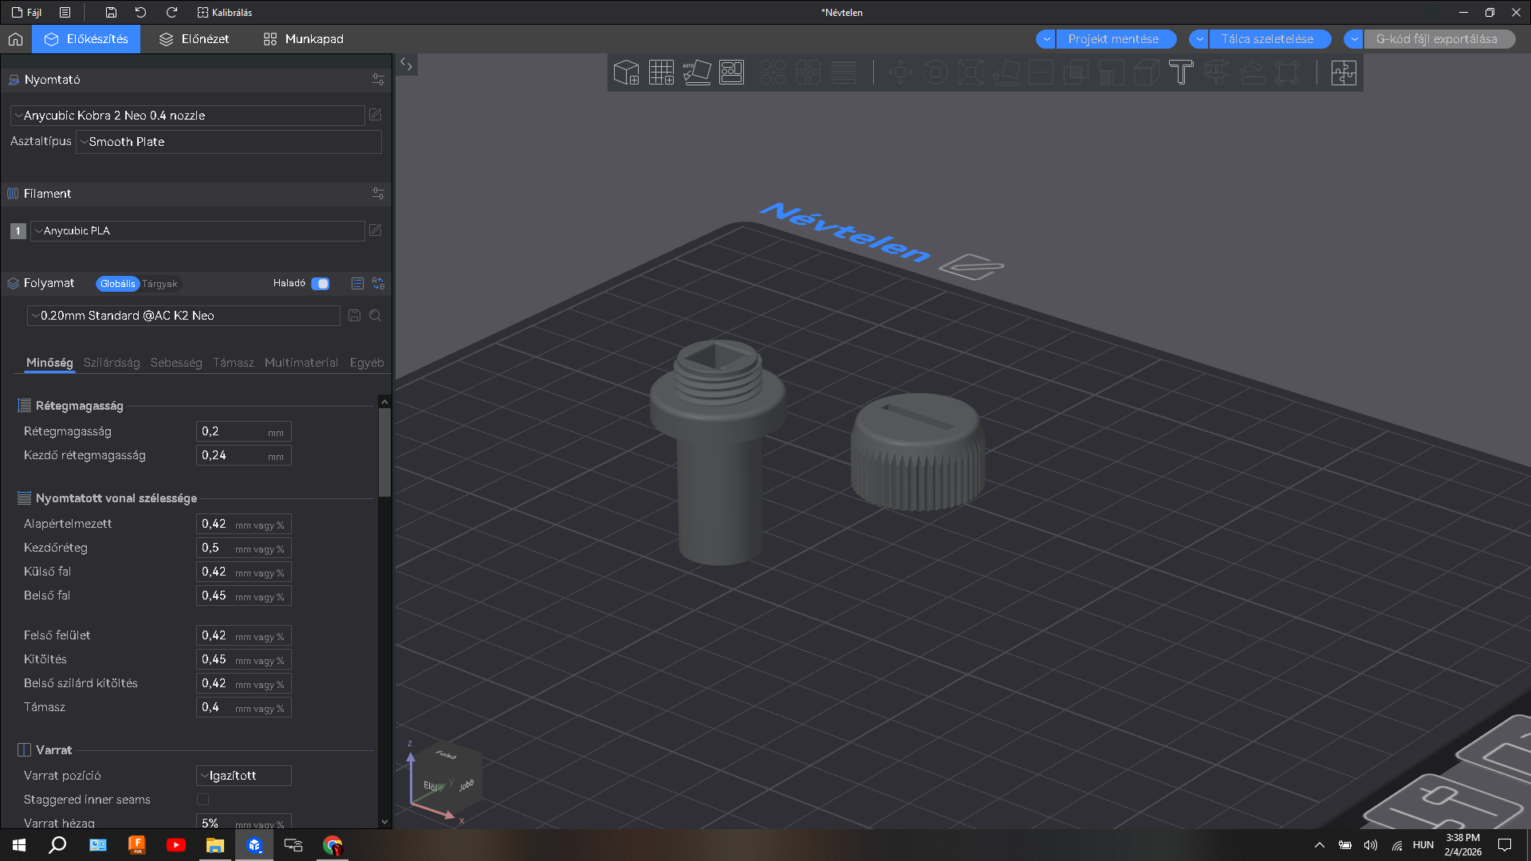Open the Multimaterial settings tab
Viewport: 1531px width, 861px height.
[x=301, y=363]
